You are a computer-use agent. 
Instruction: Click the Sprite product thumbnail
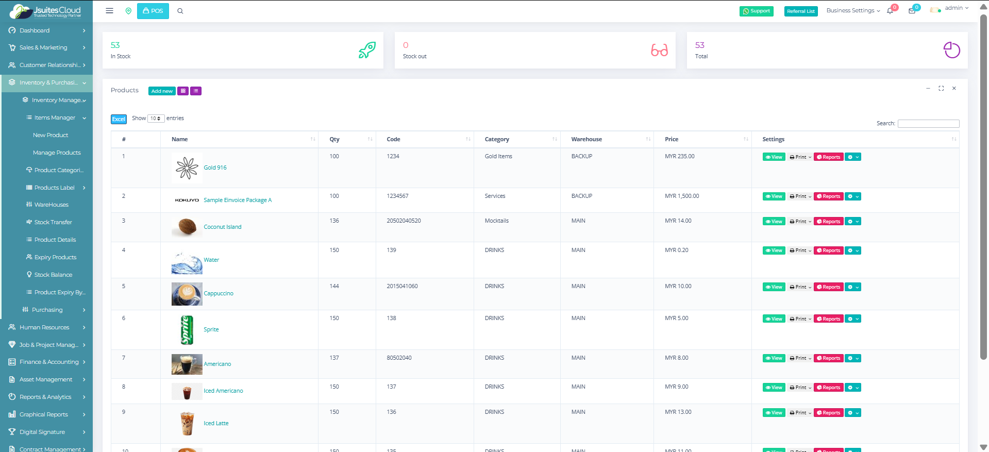[x=187, y=330]
